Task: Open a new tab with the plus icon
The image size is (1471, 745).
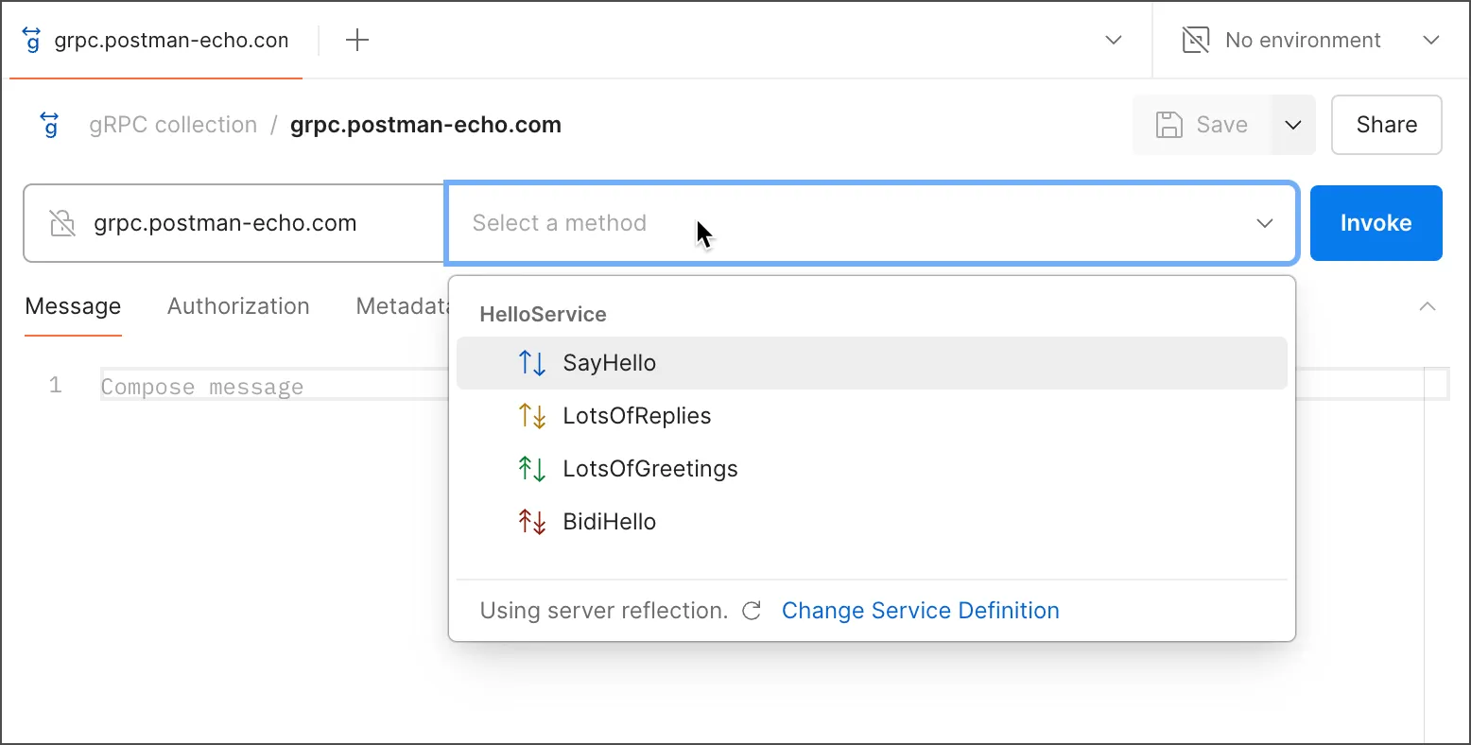Action: pyautogui.click(x=357, y=40)
